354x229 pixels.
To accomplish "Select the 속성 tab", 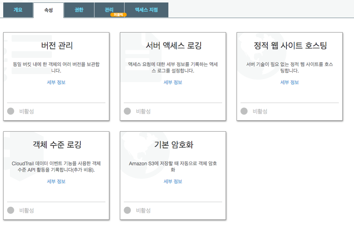I will [48, 10].
